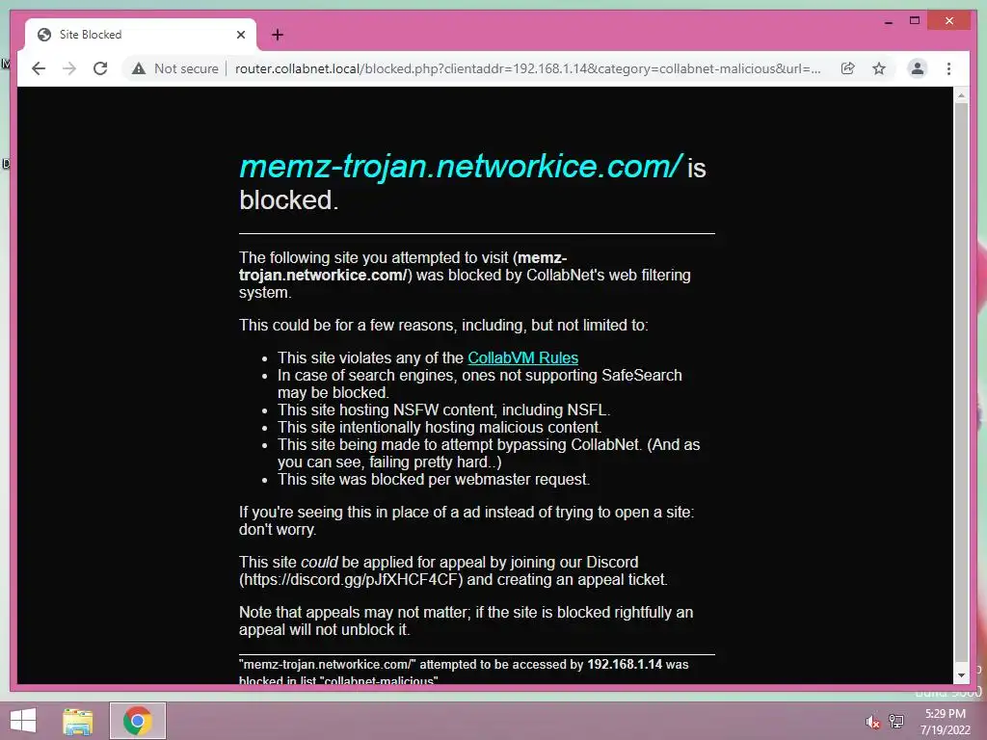Click the bold 192.168.1.14 address text

click(x=625, y=665)
